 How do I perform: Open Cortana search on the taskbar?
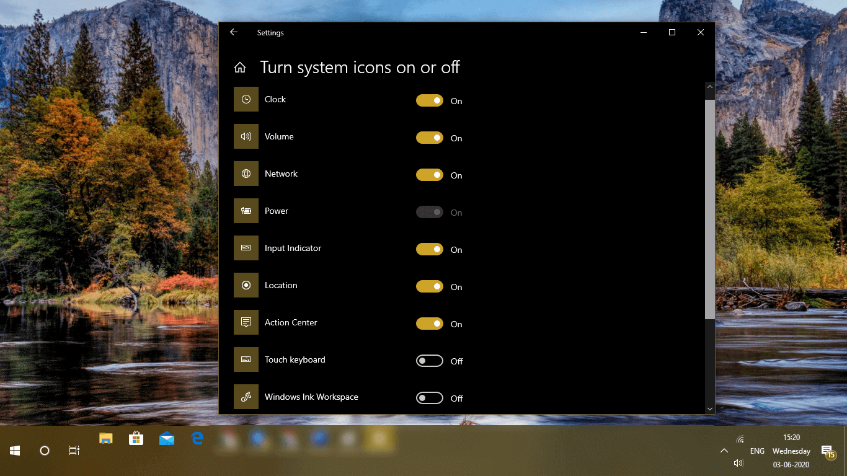(x=44, y=451)
